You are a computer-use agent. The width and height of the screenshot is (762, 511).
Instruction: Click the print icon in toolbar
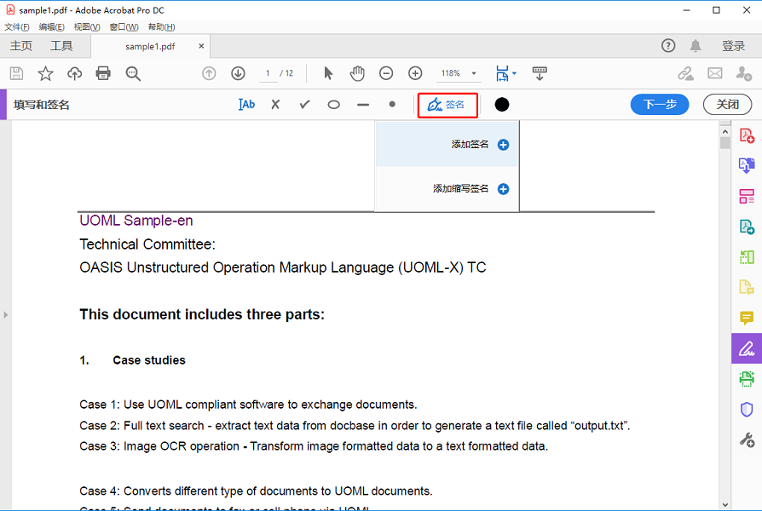103,73
